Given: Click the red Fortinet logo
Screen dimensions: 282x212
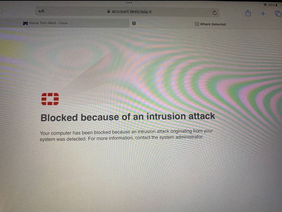Looking at the screenshot, I should coord(50,99).
